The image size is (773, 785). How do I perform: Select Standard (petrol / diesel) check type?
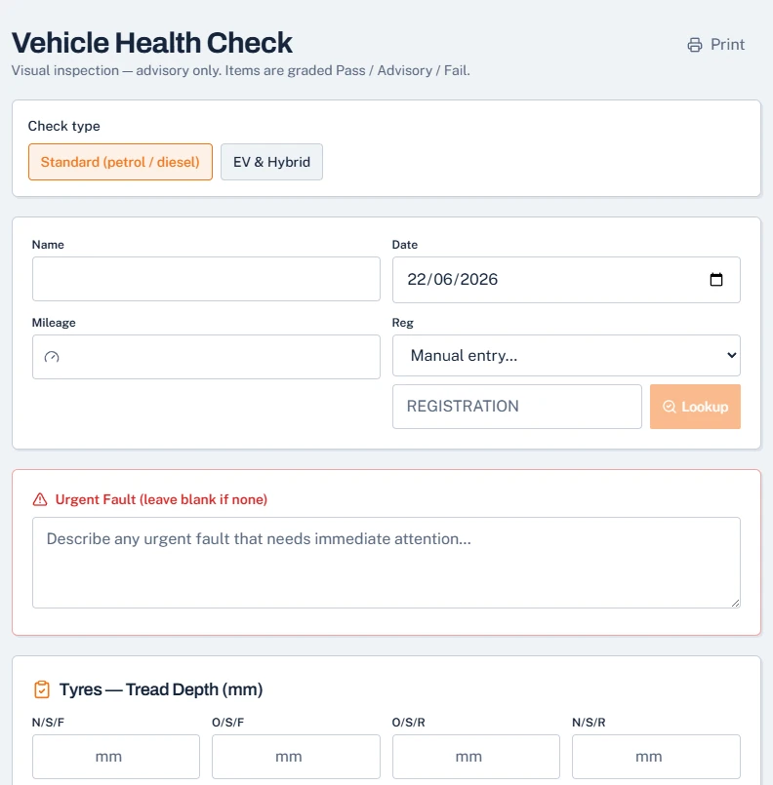coord(120,162)
